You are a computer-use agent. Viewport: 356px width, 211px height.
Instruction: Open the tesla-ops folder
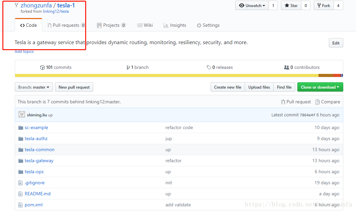[x=34, y=172]
